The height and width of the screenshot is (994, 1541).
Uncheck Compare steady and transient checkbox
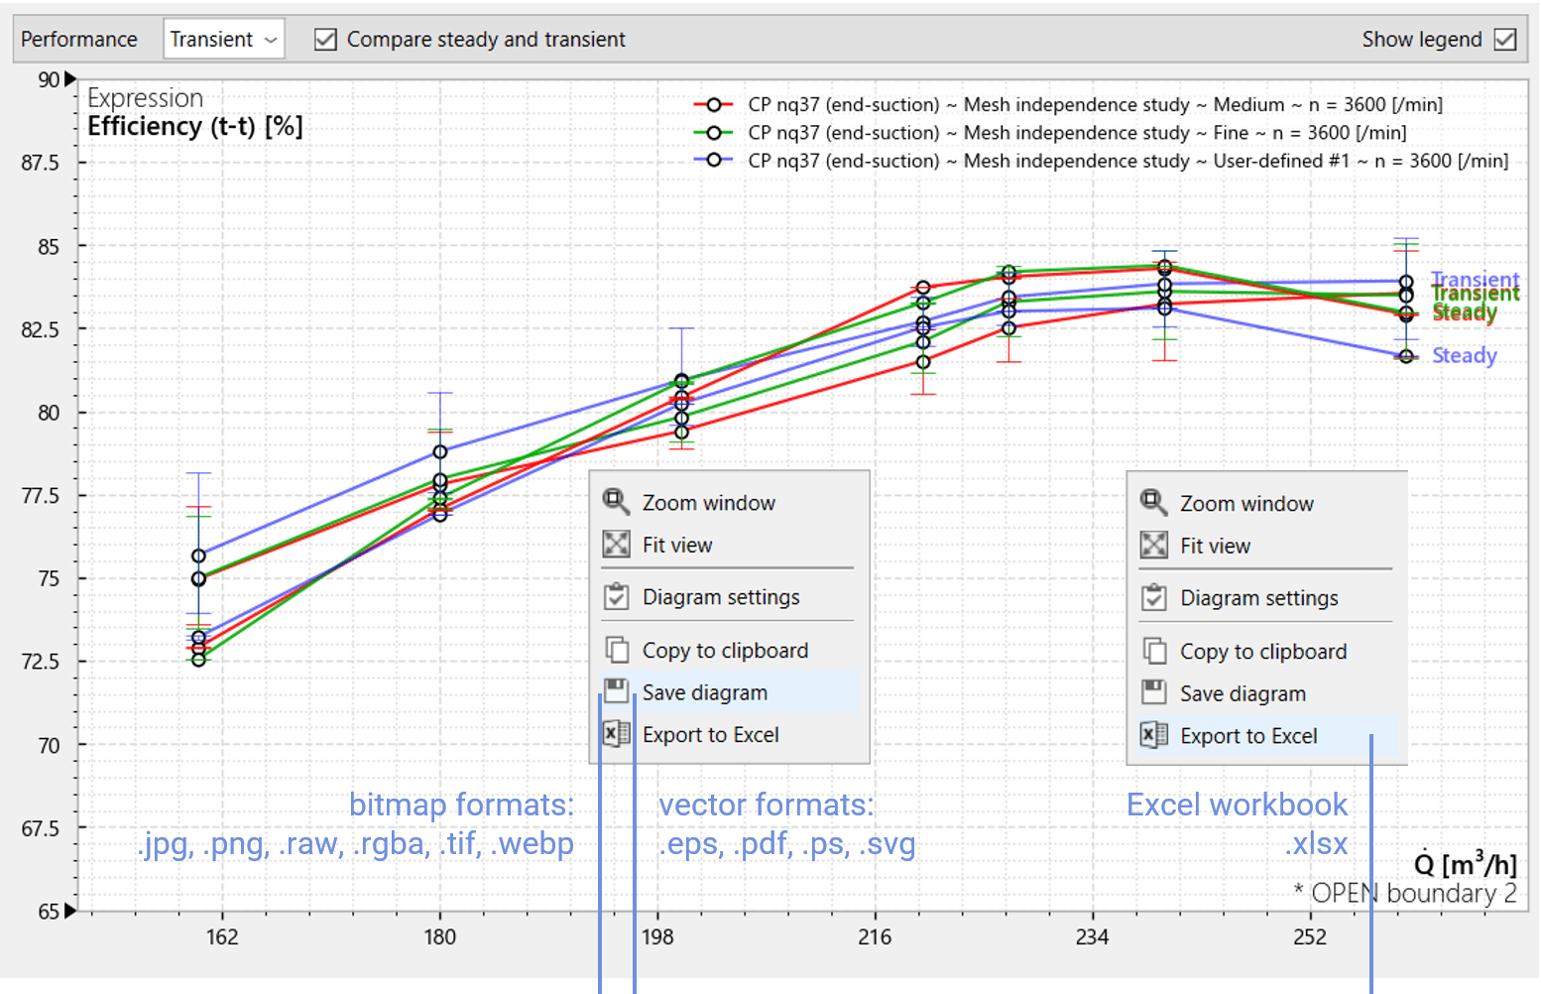[325, 40]
